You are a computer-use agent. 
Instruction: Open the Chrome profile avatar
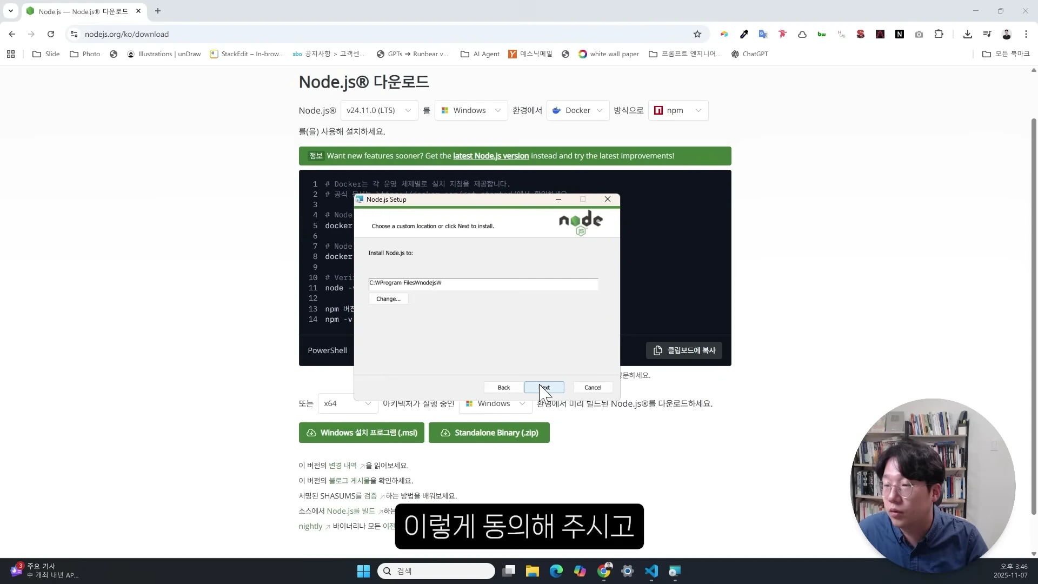coord(1007,34)
